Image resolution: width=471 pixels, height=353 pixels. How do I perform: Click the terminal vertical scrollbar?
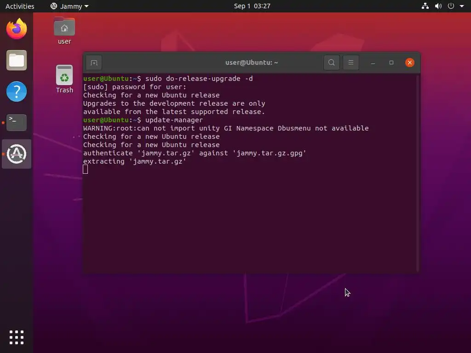tap(418, 173)
